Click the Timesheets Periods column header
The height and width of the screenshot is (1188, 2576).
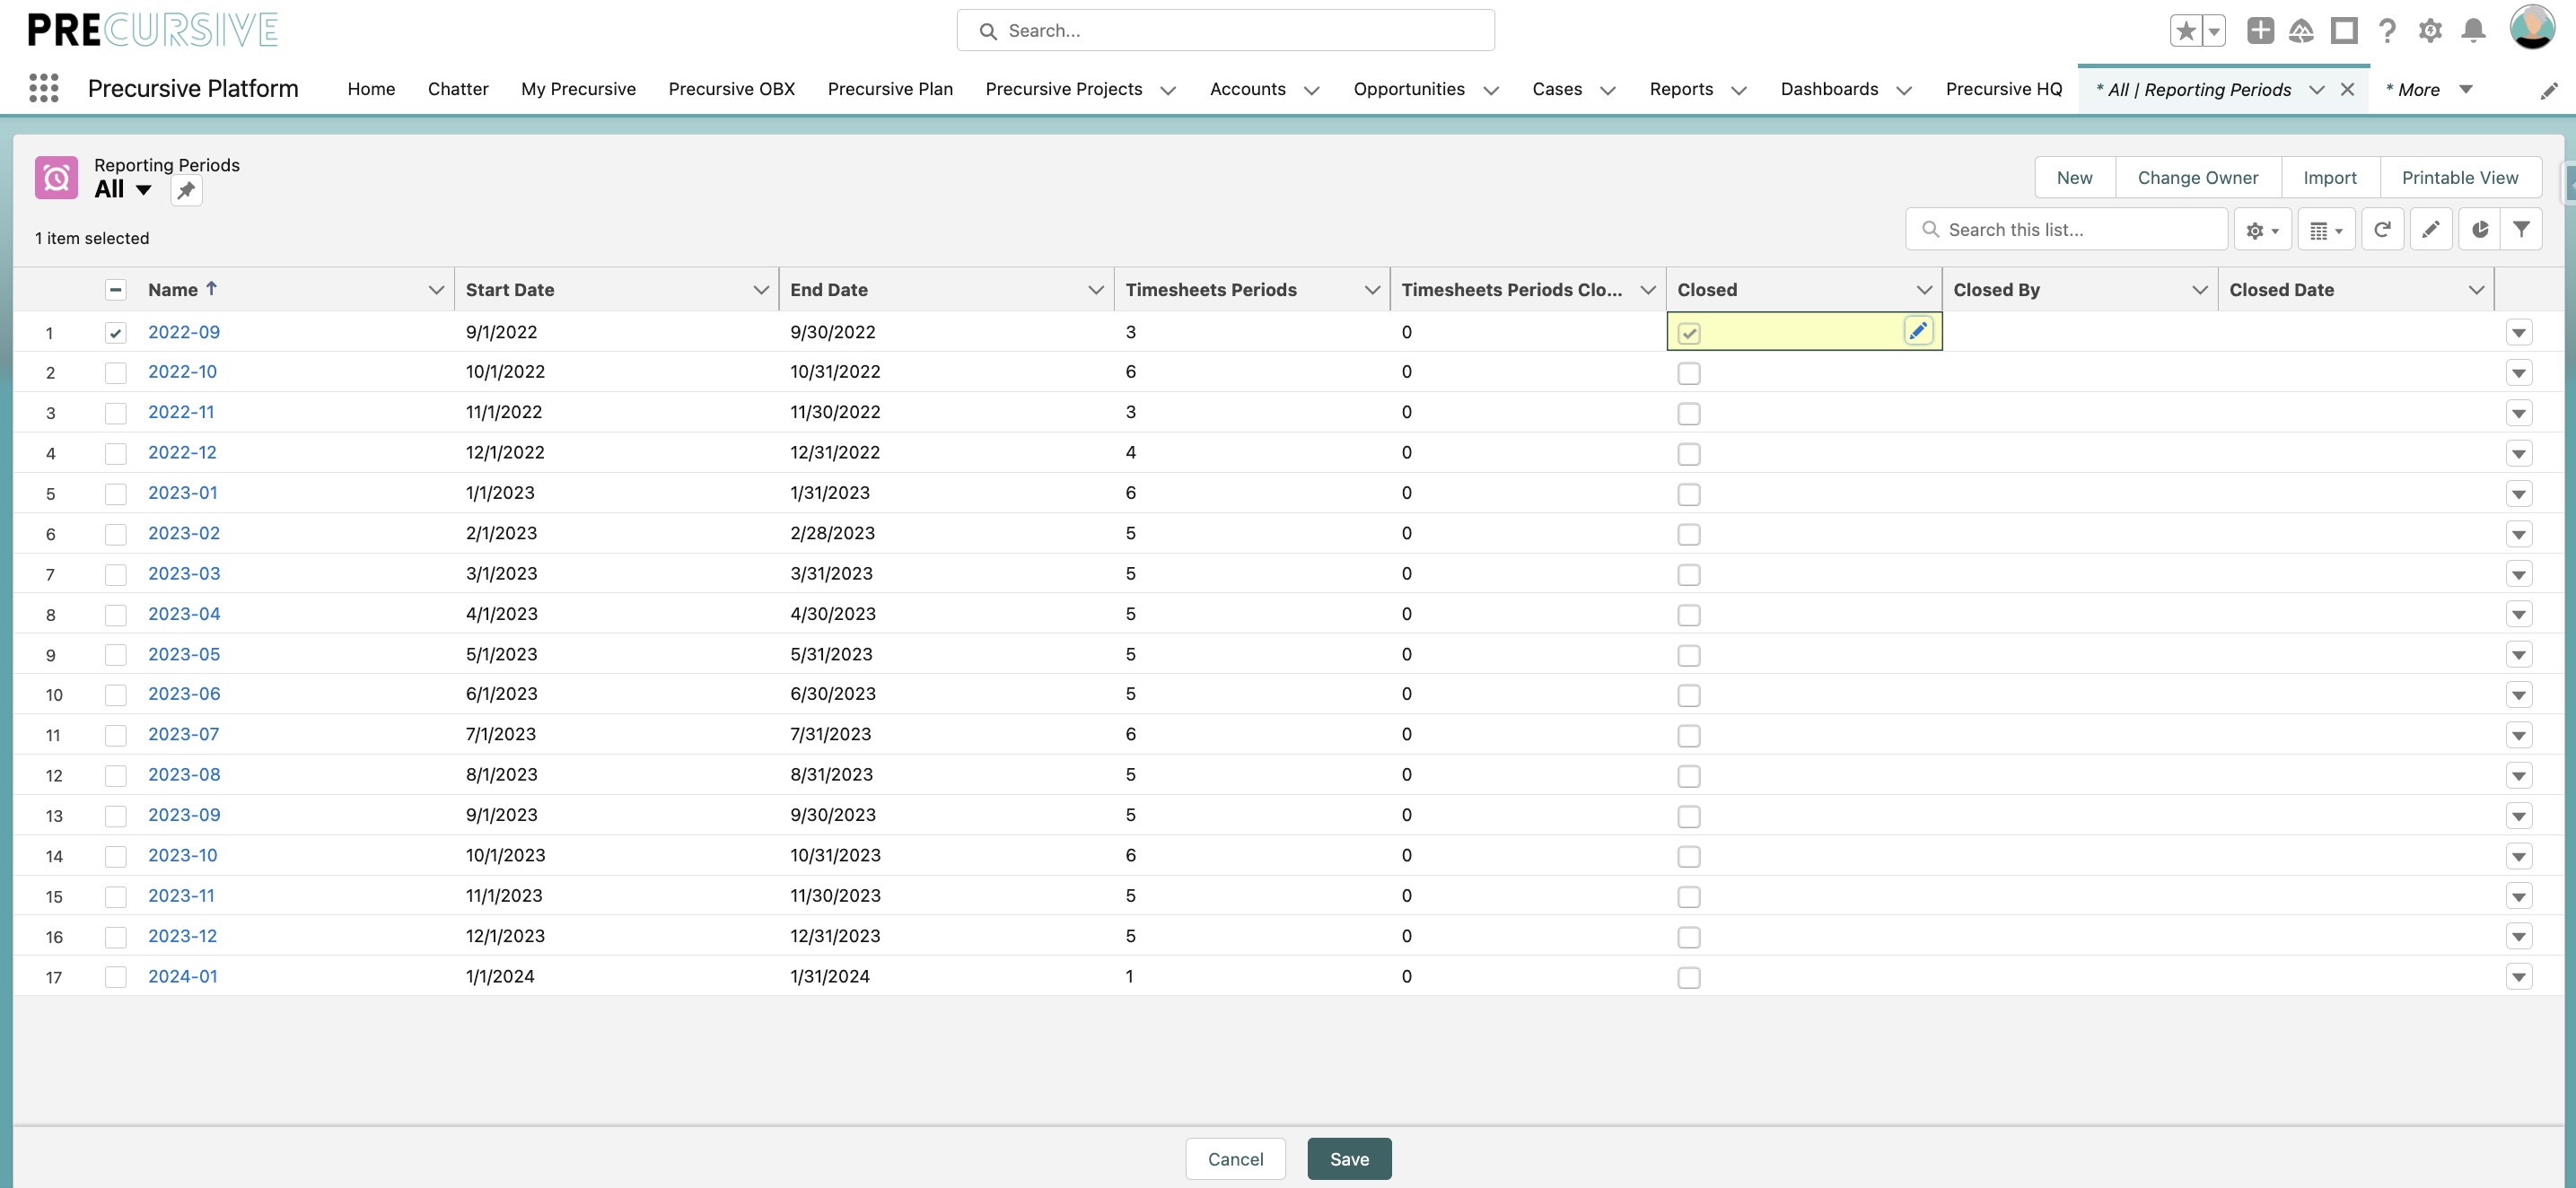[x=1210, y=289]
